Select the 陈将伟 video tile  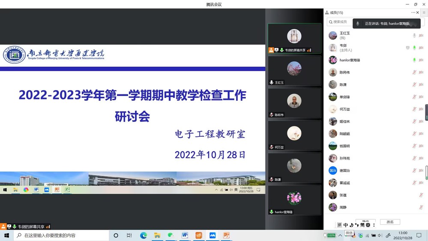click(294, 103)
